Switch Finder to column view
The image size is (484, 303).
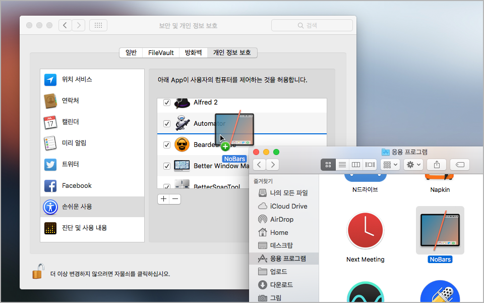coord(356,165)
